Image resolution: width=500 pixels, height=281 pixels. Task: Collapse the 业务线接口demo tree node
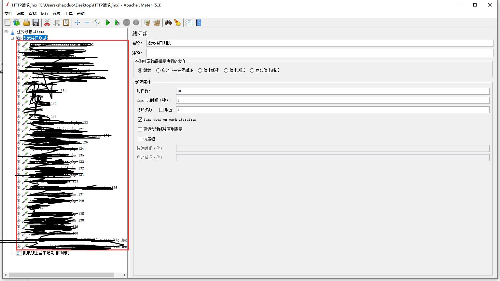[x=6, y=32]
